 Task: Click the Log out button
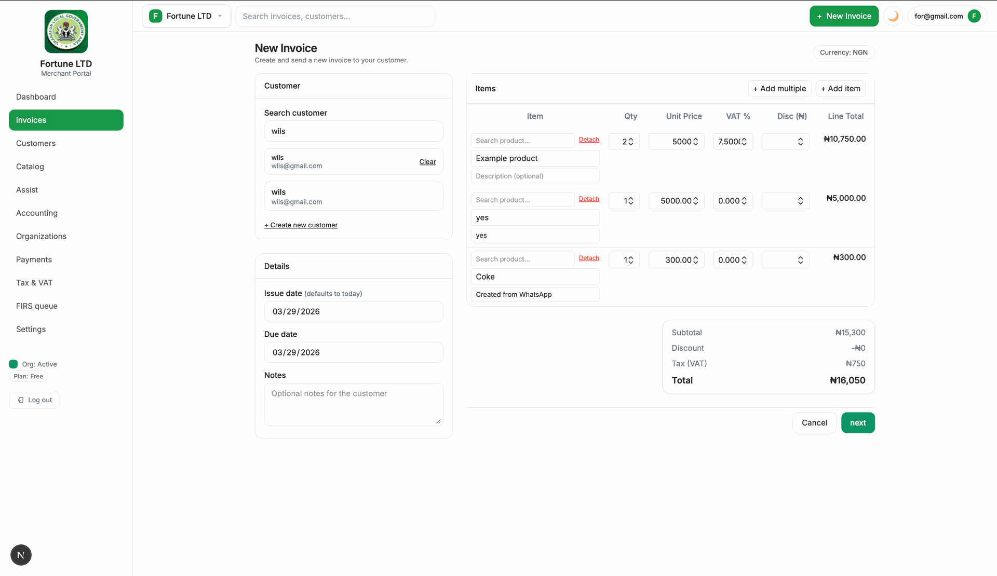click(34, 400)
